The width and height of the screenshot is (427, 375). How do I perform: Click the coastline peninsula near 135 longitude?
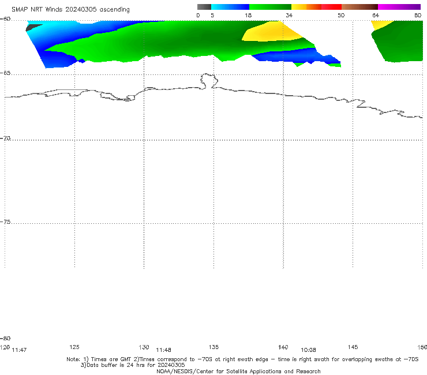(209, 81)
